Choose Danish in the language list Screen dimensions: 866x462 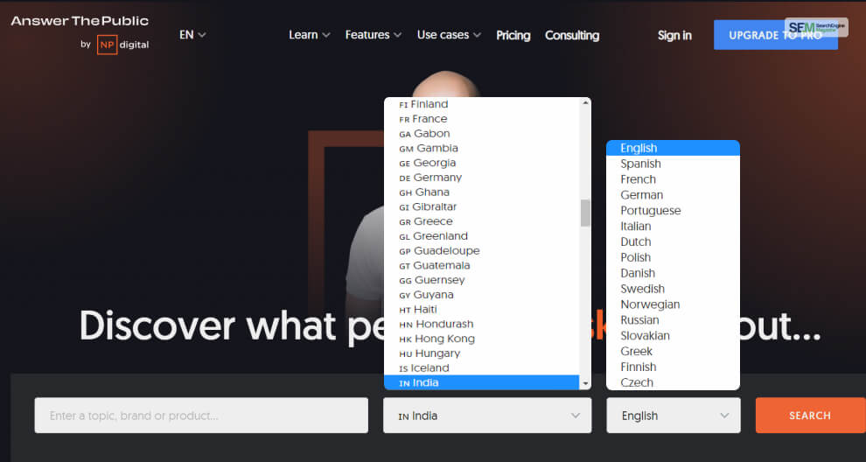coord(673,273)
